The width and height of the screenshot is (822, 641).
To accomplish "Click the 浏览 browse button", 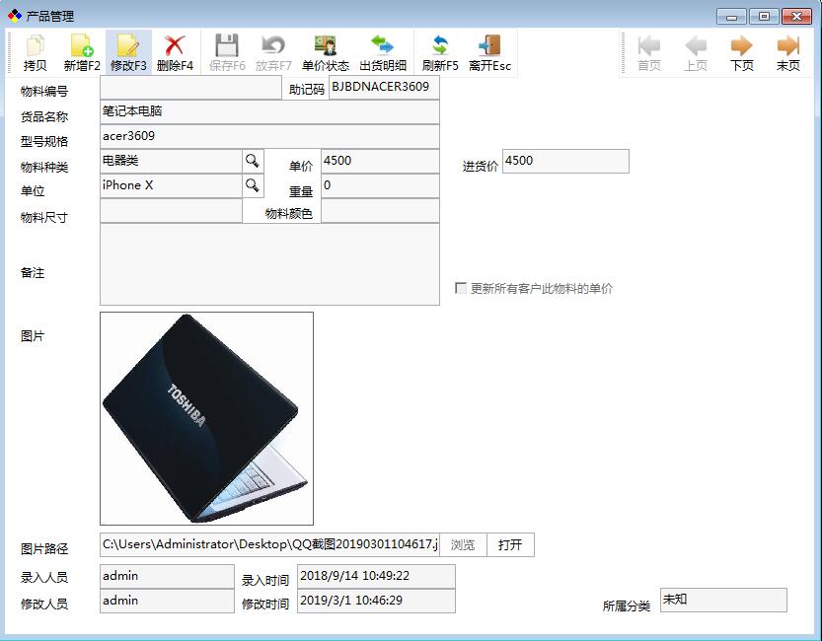I will (463, 544).
